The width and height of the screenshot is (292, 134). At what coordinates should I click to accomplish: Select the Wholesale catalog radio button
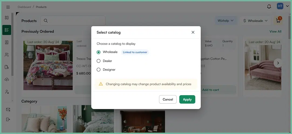coord(98,52)
